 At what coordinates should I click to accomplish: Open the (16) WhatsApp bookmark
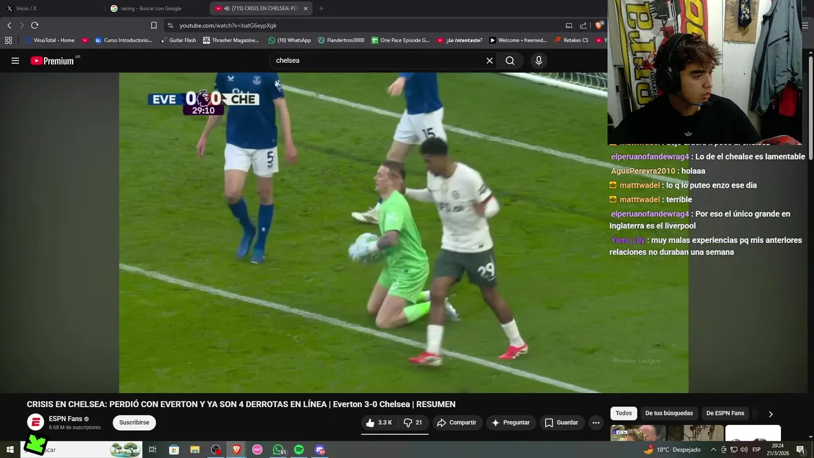[x=289, y=40]
